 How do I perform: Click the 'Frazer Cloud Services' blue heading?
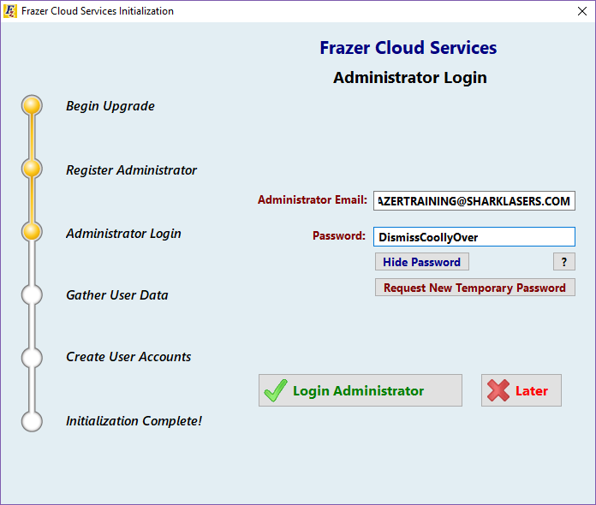tap(408, 48)
